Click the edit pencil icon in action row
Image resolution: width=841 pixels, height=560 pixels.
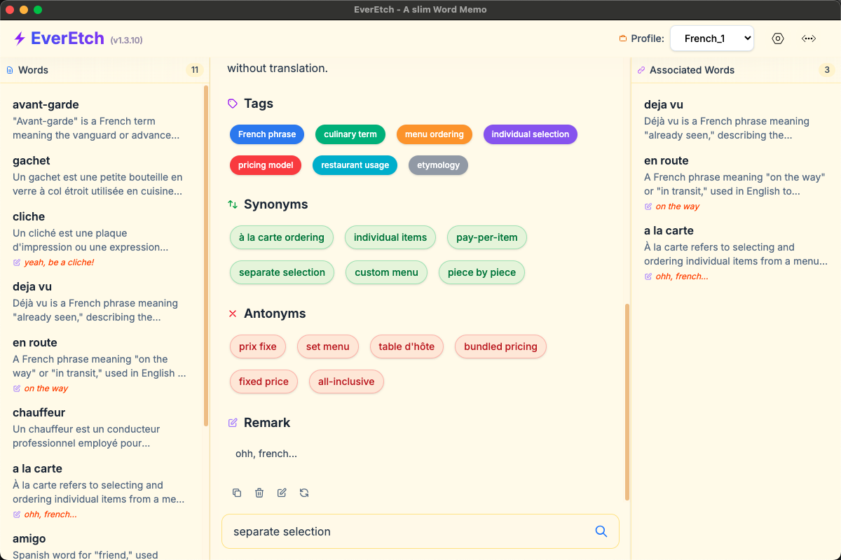(x=282, y=493)
